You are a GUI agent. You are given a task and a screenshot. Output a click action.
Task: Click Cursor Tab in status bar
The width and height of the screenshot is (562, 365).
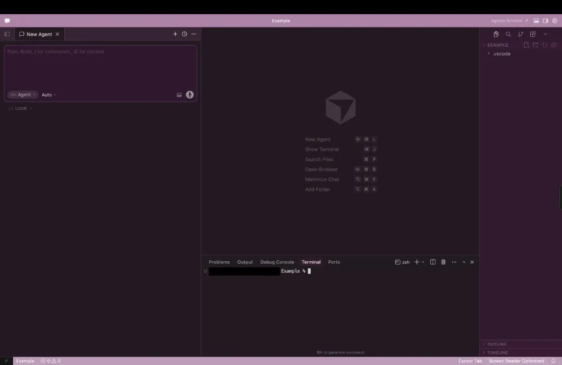470,361
